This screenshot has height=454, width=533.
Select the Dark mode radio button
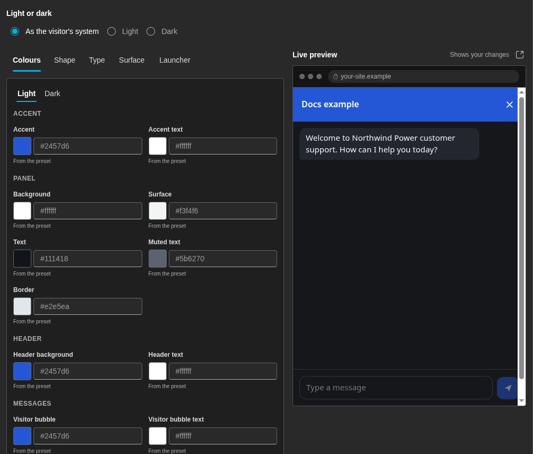151,31
